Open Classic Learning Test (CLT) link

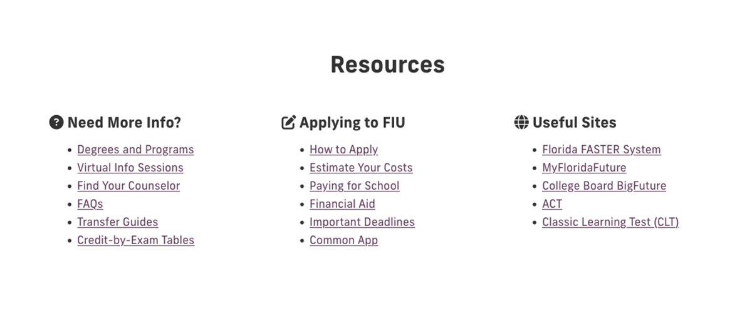610,222
